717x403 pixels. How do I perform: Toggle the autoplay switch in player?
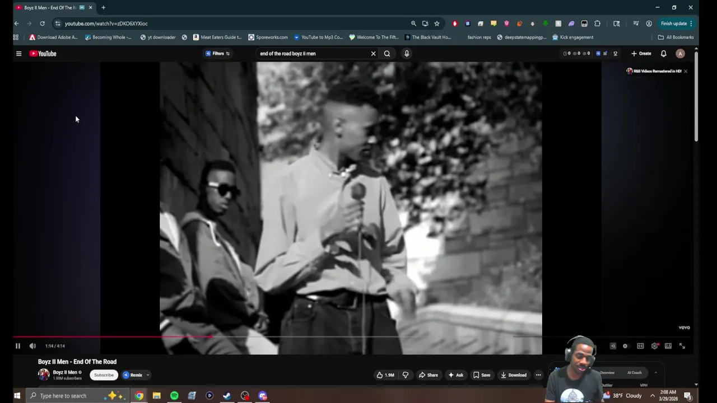[x=625, y=346]
